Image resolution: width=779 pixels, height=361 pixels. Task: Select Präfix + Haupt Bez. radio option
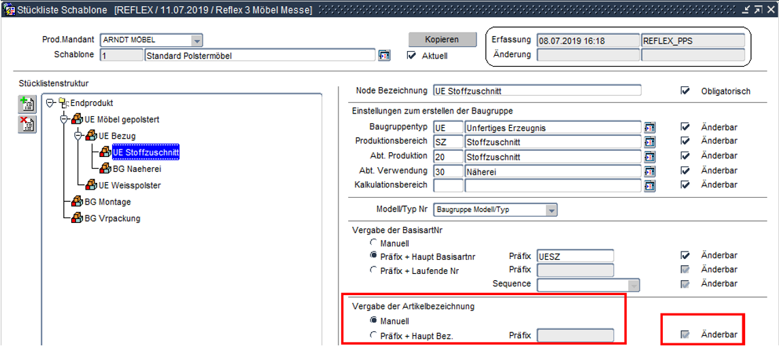(x=373, y=335)
